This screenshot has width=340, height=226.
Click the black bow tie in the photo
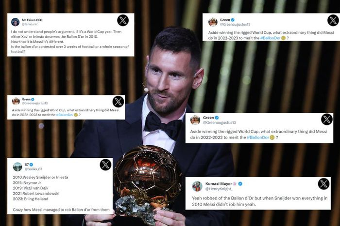(163, 125)
